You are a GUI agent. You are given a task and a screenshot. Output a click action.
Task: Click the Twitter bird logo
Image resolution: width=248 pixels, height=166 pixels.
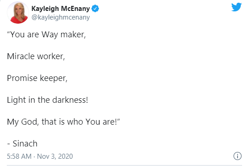tap(236, 7)
